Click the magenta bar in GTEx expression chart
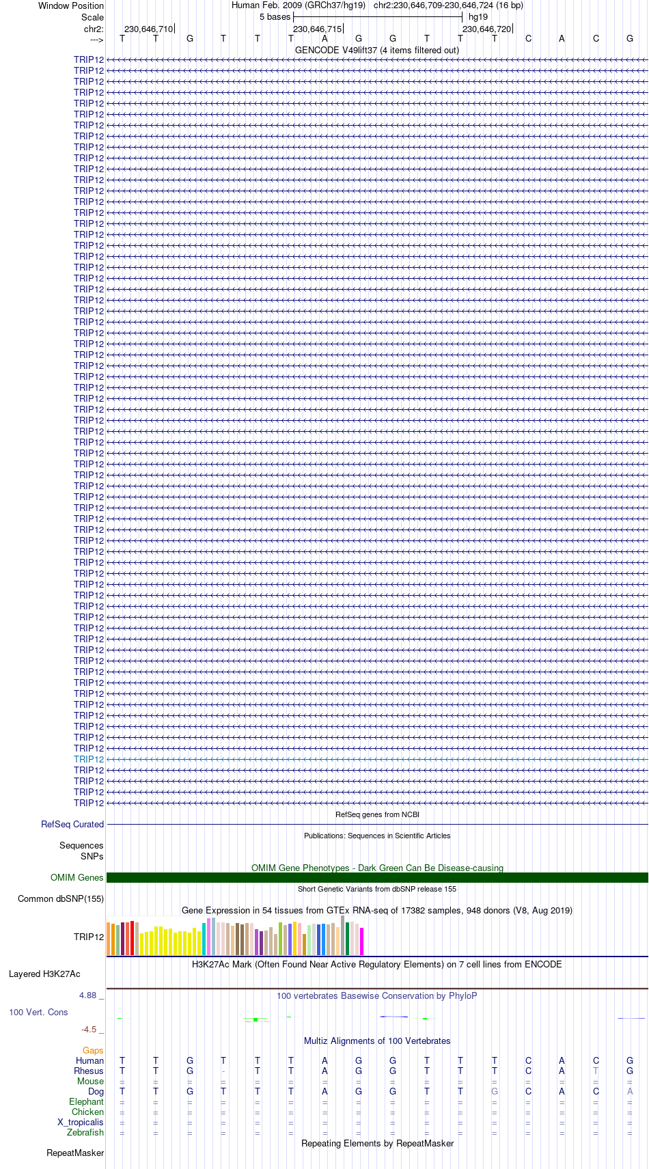Image resolution: width=649 pixels, height=1169 pixels. coord(361,941)
